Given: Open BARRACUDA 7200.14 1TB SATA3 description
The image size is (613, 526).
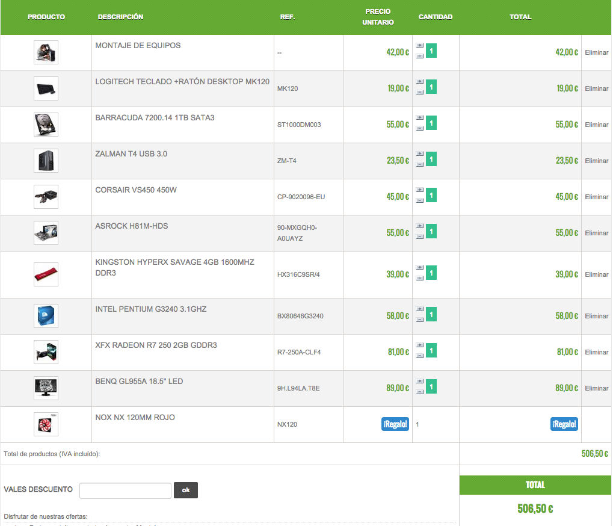Looking at the screenshot, I should tap(155, 118).
